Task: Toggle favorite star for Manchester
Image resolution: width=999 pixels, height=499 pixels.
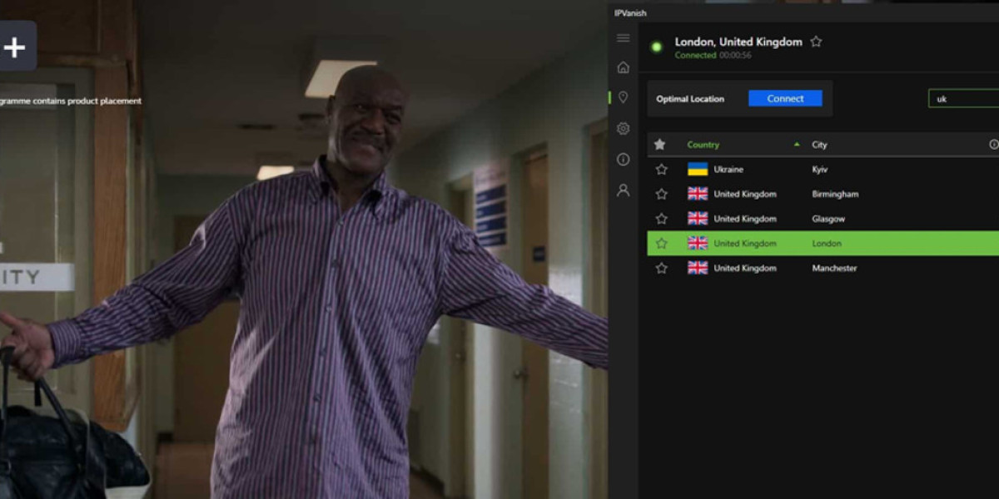Action: 661,269
